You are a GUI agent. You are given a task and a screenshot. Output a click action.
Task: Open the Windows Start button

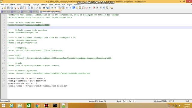click(x=3, y=105)
